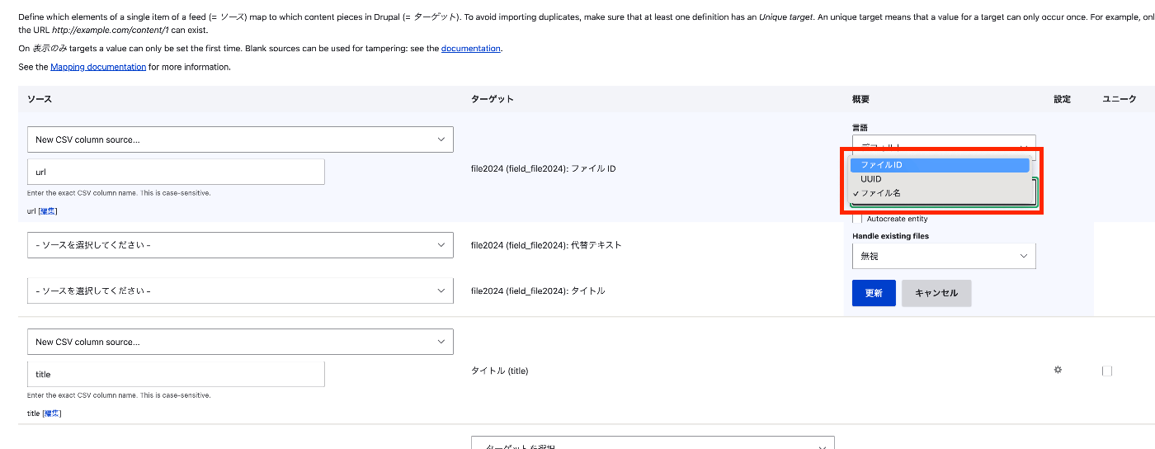Click the file2024 (field_file2024): 代替テキスト text

(x=546, y=245)
